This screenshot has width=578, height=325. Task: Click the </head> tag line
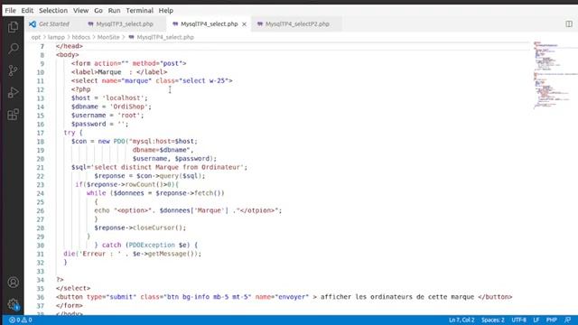click(x=70, y=46)
